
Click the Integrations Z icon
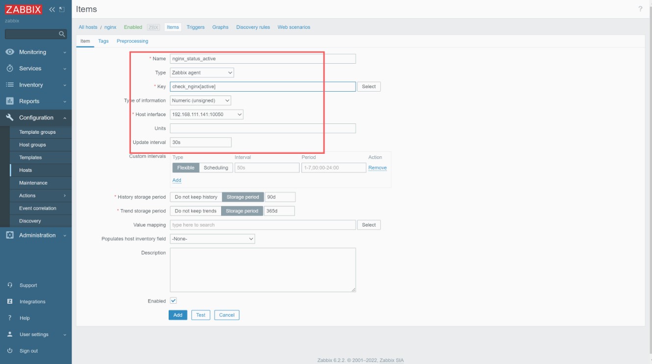coord(10,301)
